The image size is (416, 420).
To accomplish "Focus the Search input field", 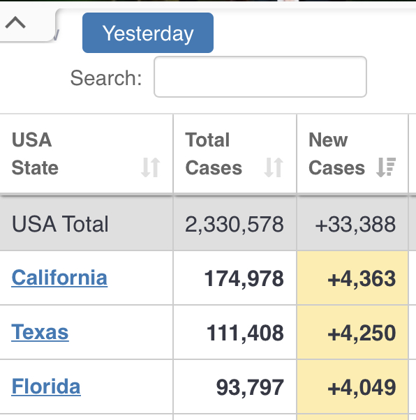I will coord(260,77).
